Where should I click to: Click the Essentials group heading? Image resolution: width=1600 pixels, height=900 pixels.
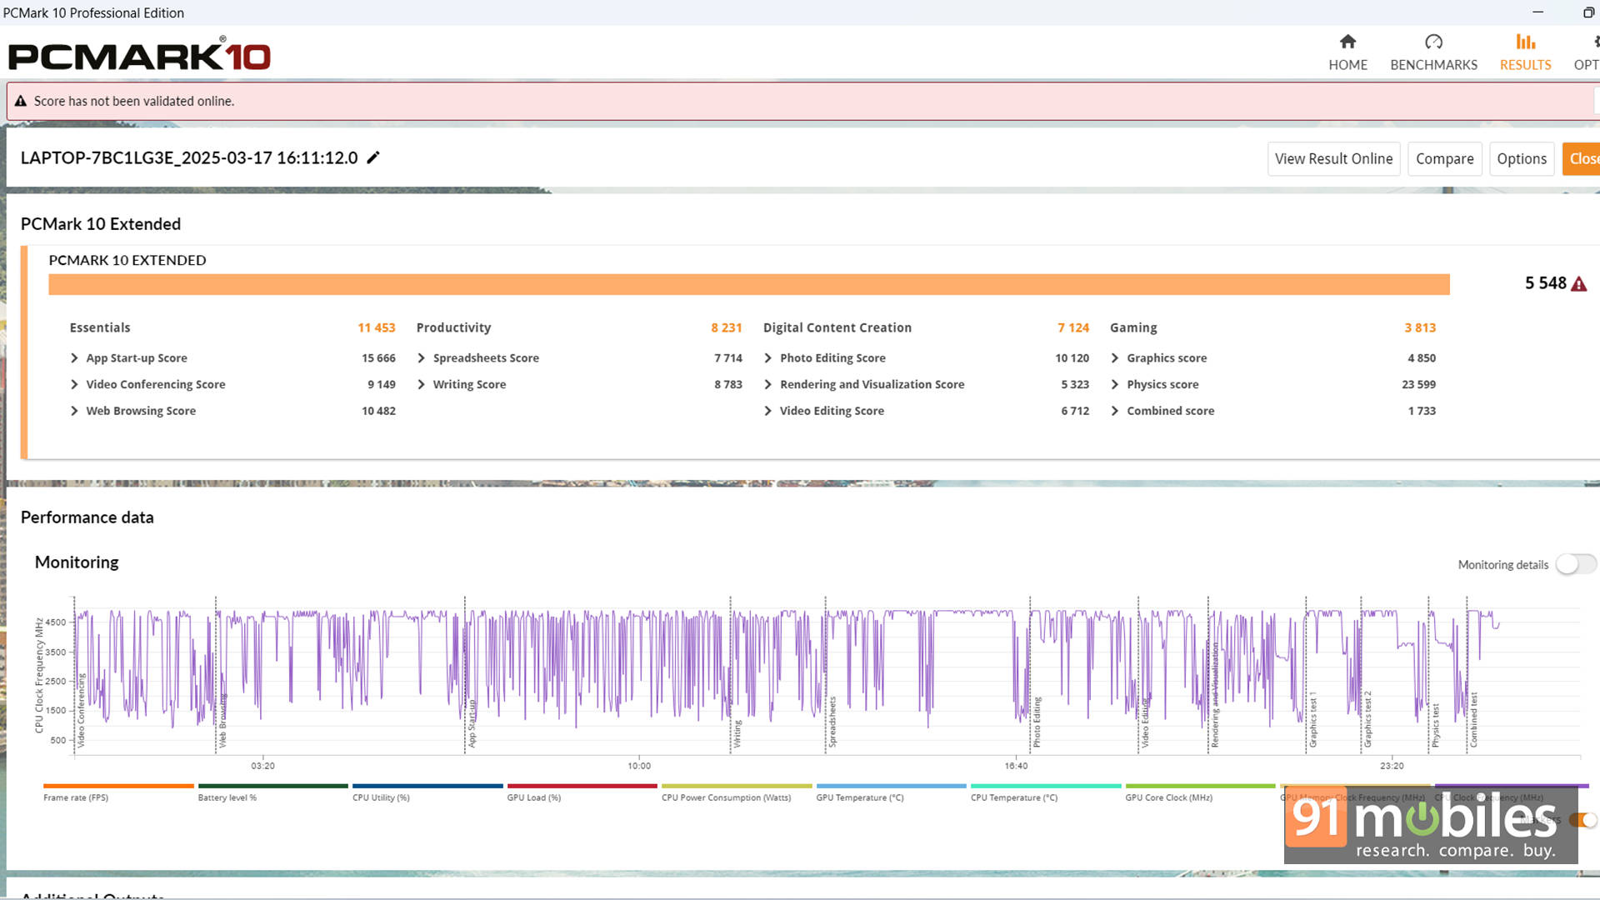click(100, 327)
